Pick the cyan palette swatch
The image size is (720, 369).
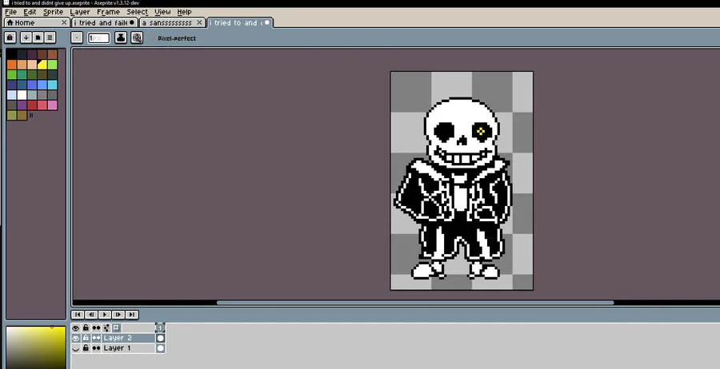(52, 85)
